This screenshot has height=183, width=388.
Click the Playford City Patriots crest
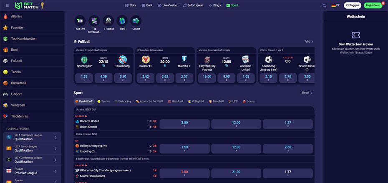(207, 59)
